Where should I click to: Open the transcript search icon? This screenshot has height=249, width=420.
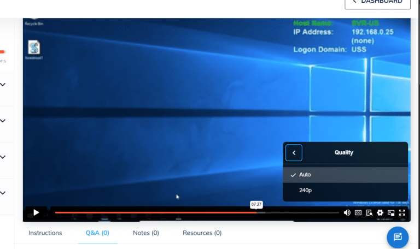pyautogui.click(x=369, y=213)
